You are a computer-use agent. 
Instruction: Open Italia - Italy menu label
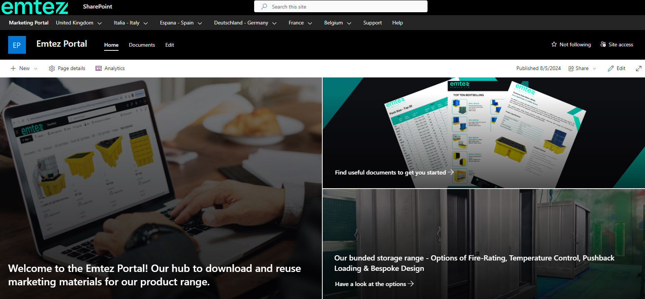pos(127,23)
